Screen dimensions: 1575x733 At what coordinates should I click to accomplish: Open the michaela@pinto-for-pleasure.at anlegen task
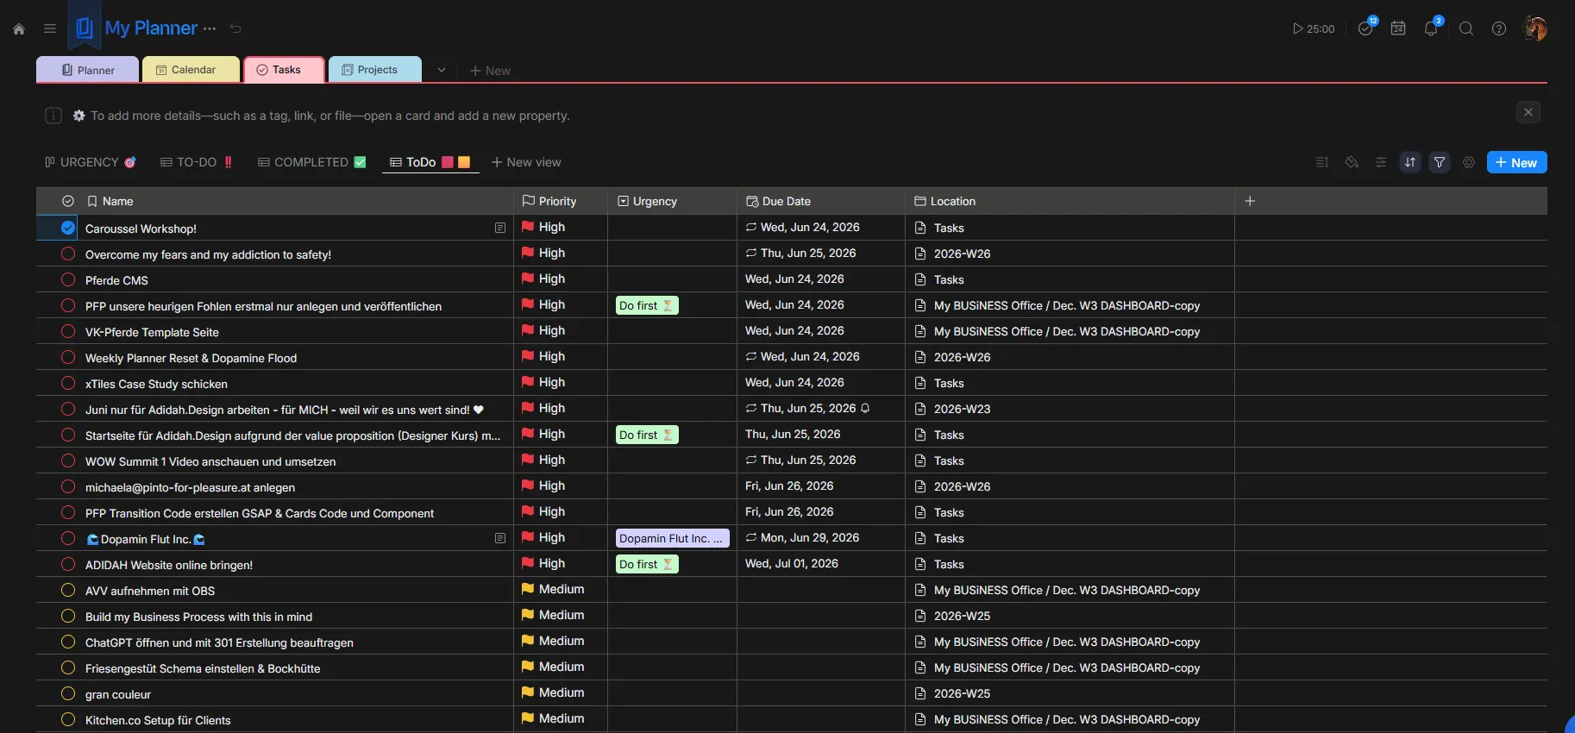[x=190, y=487]
